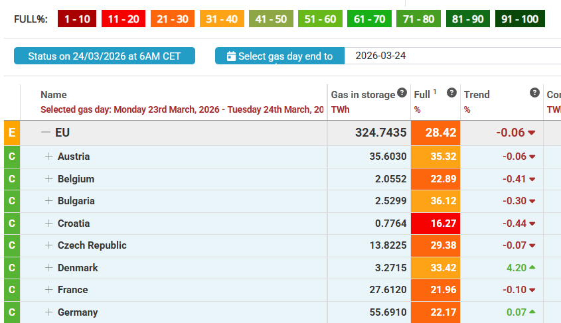Click the selected gas day red text
Screen dimensions: 561x323
coord(182,109)
